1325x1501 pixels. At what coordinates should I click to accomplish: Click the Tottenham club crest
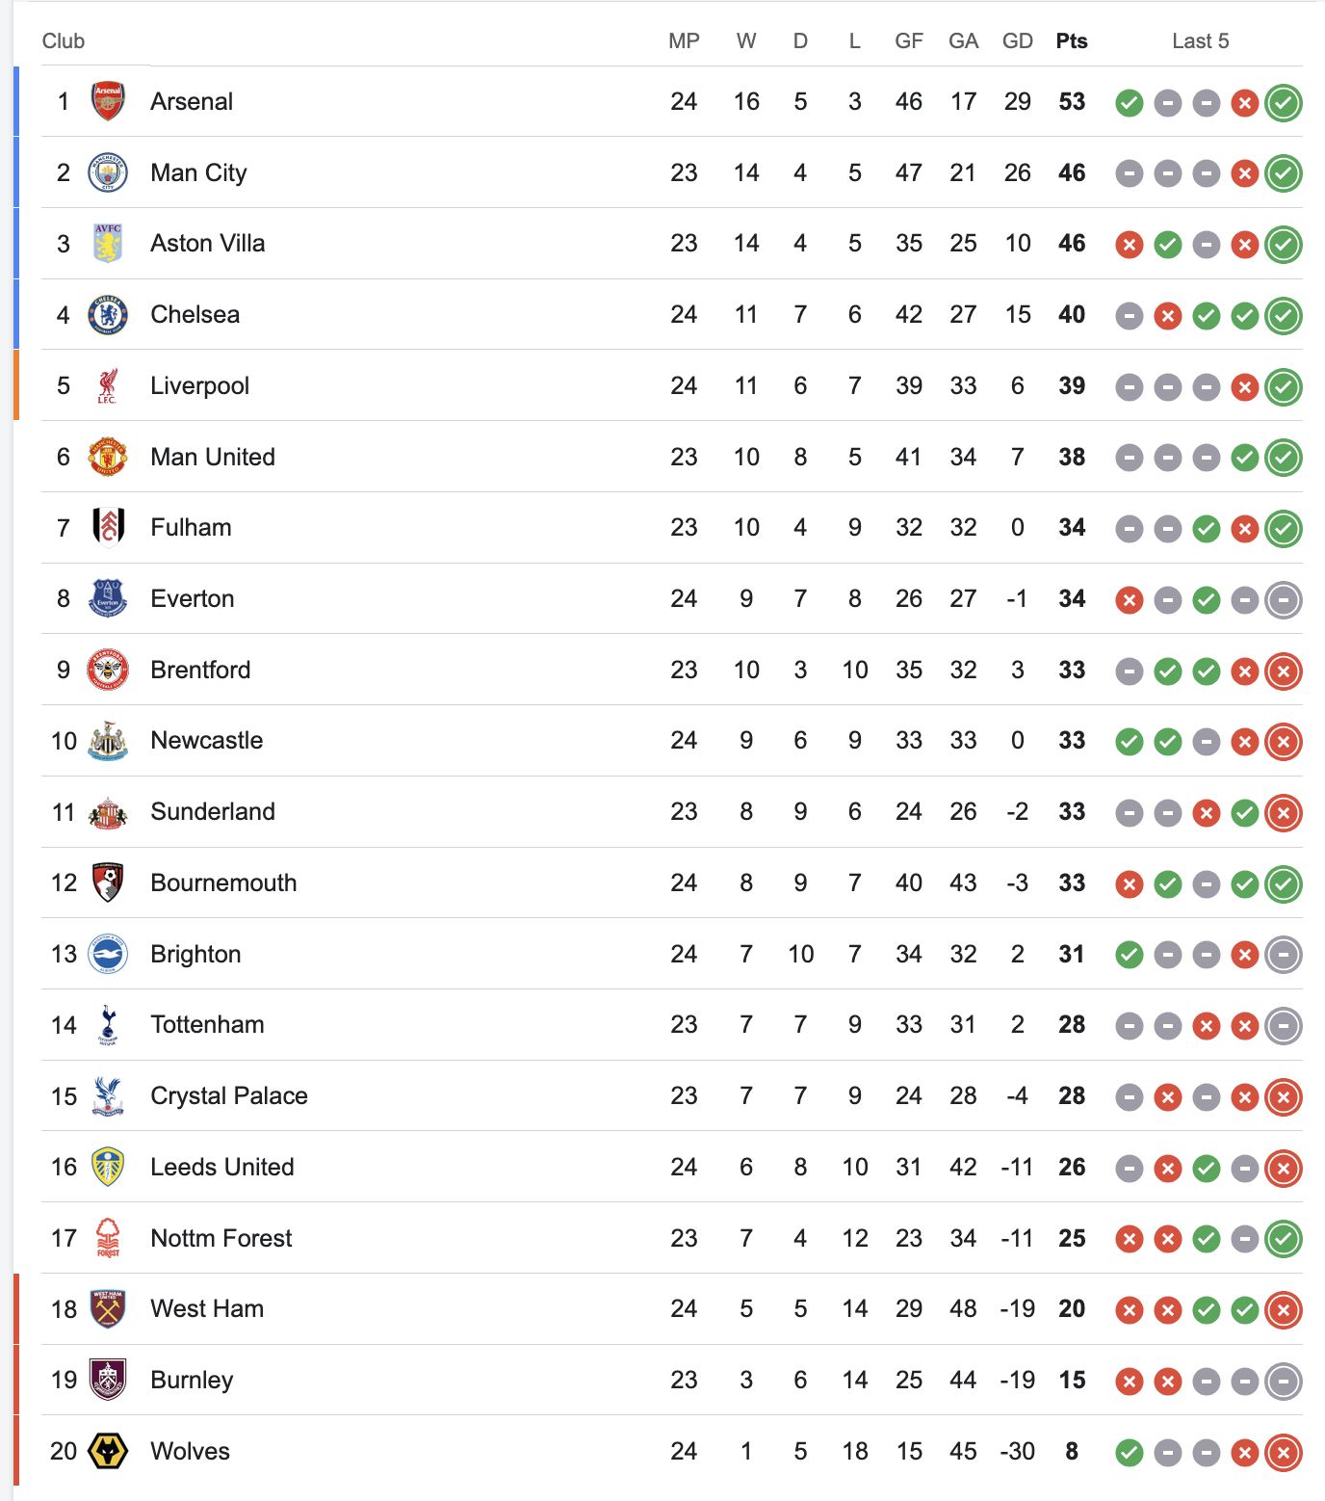[x=108, y=1025]
